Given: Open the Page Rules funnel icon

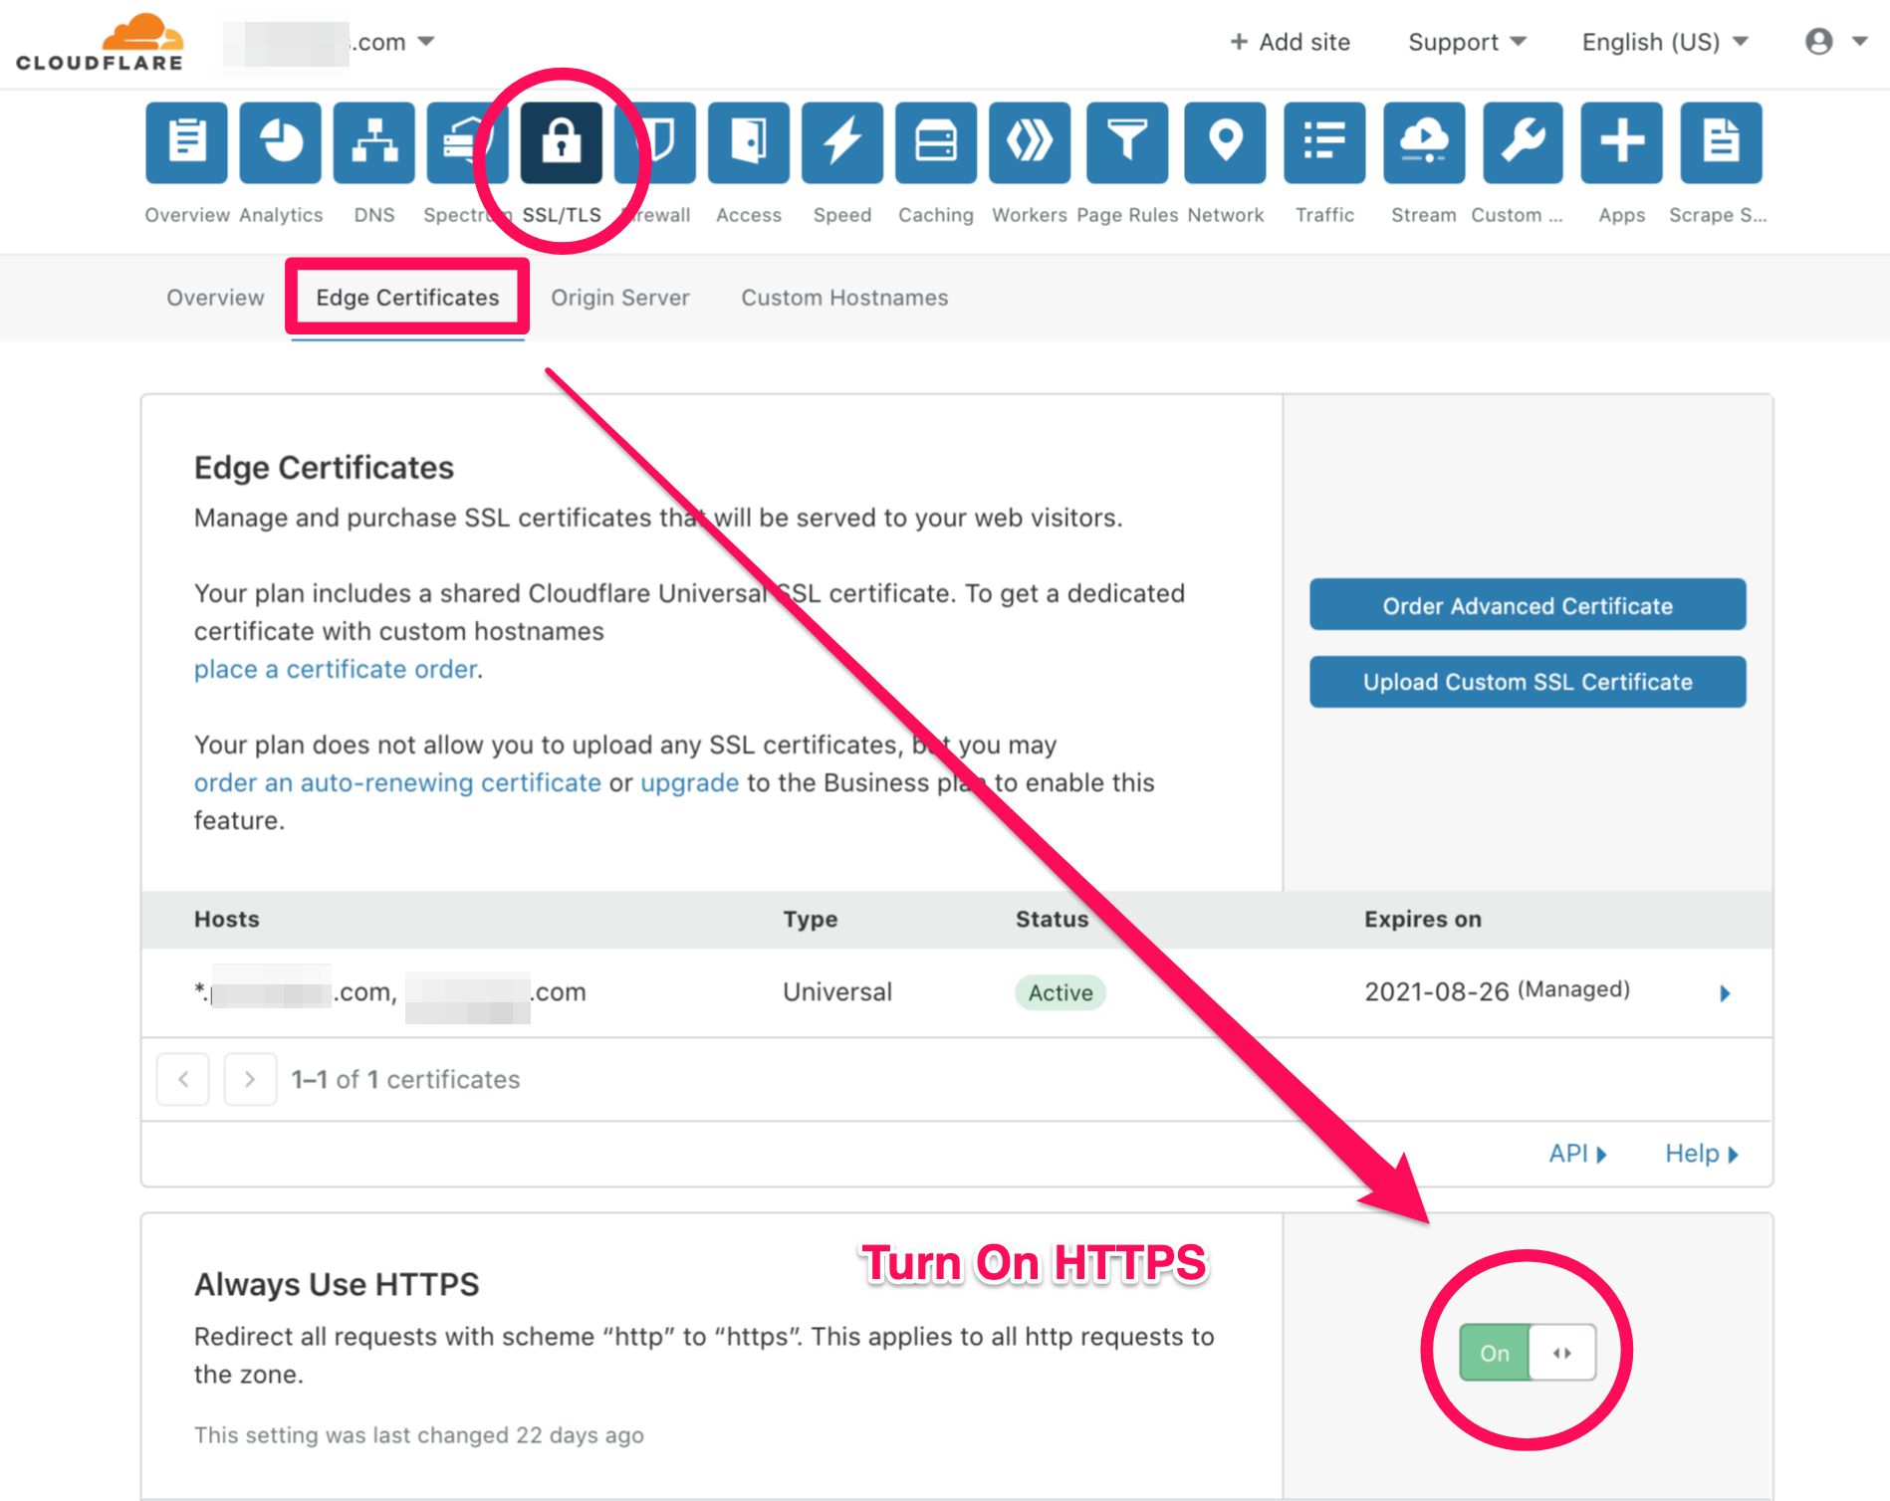Looking at the screenshot, I should [1127, 143].
